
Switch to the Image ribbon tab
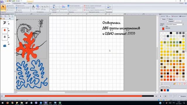17,3
